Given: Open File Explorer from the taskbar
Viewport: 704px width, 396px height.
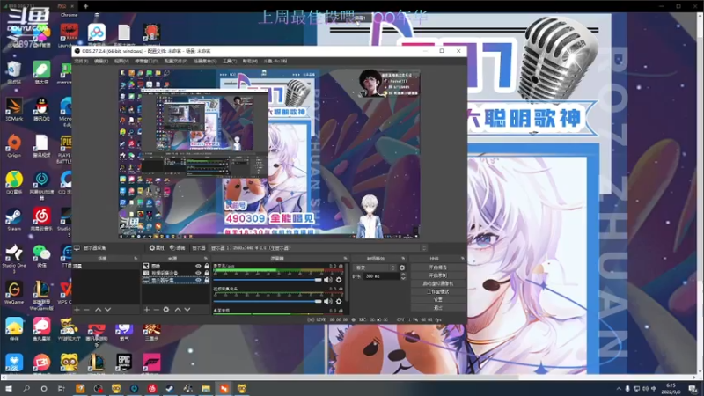Looking at the screenshot, I should click(x=206, y=388).
